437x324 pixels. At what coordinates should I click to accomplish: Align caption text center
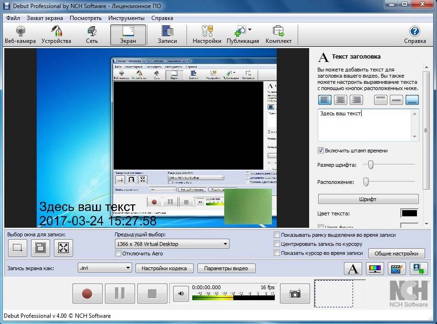[x=341, y=100]
